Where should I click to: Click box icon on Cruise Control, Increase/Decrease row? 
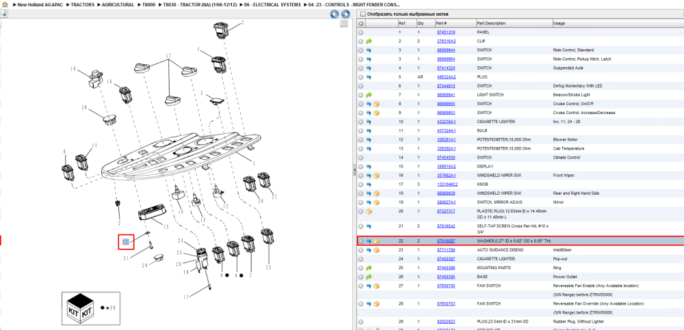[377, 113]
